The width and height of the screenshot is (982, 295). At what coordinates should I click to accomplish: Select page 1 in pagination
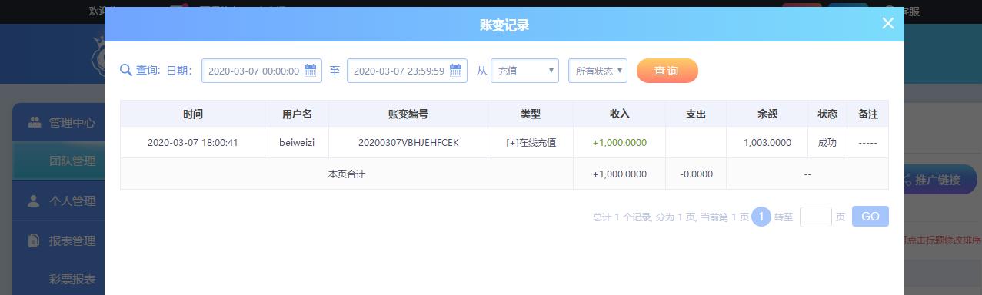point(761,217)
